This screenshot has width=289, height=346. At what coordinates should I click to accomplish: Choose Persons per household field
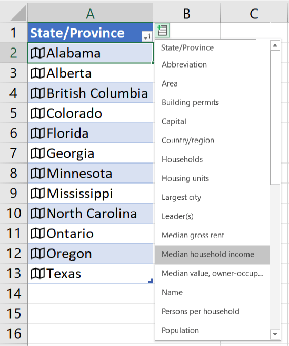point(212,311)
